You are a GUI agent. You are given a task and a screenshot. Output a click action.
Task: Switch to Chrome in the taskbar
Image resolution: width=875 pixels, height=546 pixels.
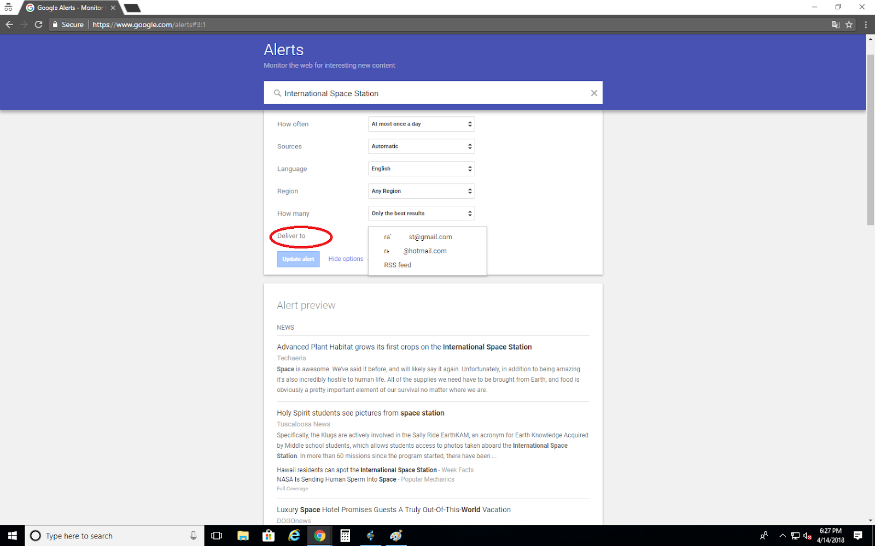[320, 536]
